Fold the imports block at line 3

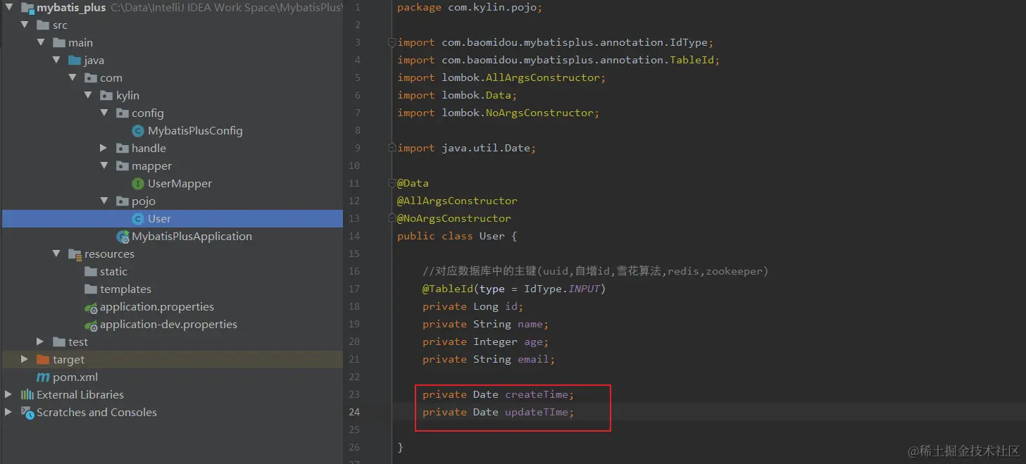392,43
